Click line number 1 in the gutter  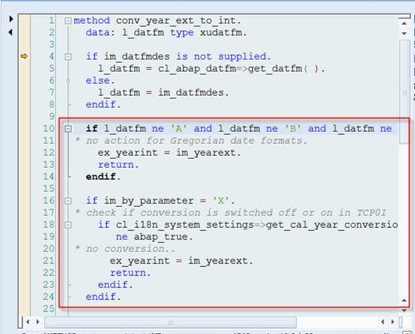point(52,20)
